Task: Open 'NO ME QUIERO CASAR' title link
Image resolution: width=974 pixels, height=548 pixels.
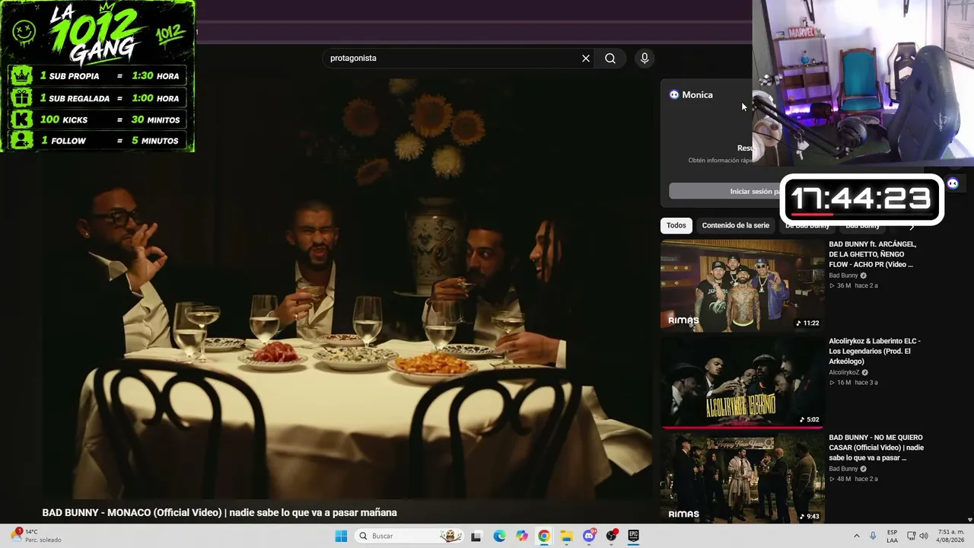Action: coord(876,448)
